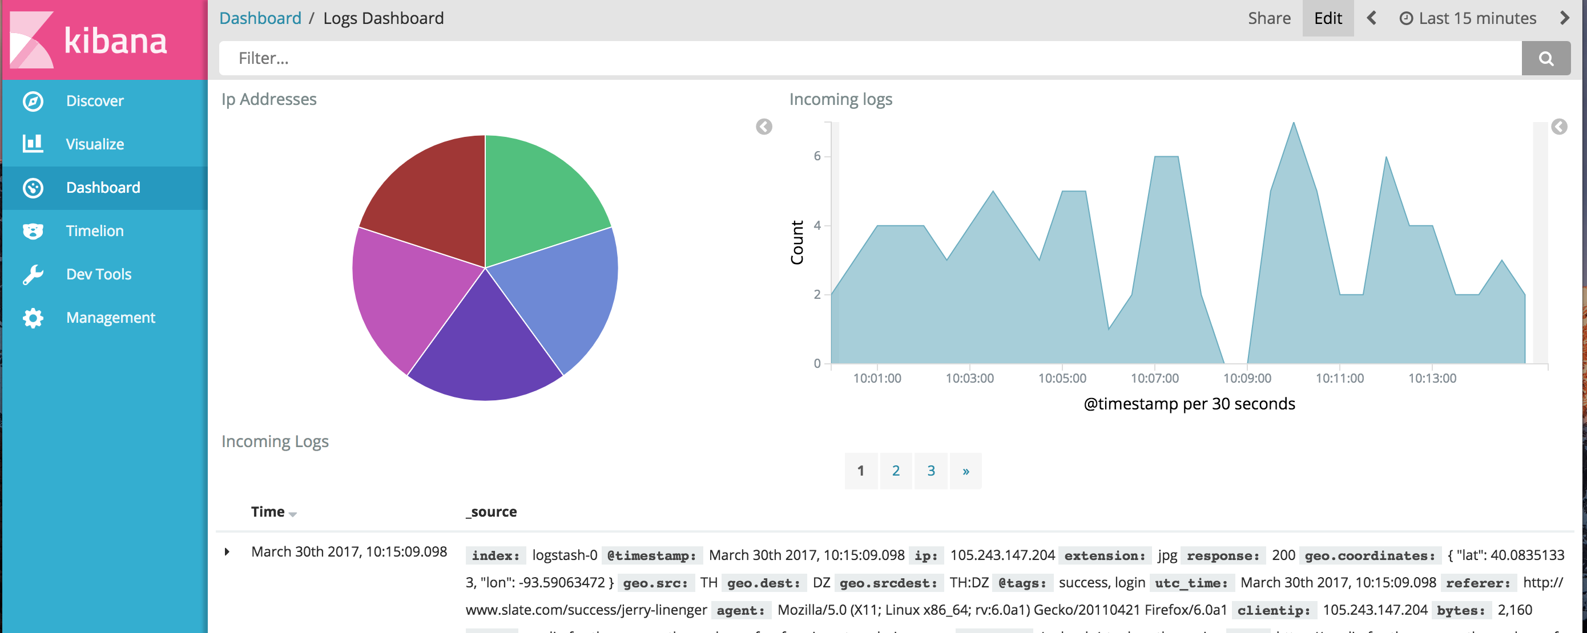1587x633 pixels.
Task: Open Visualize from the sidebar icon
Action: click(33, 143)
